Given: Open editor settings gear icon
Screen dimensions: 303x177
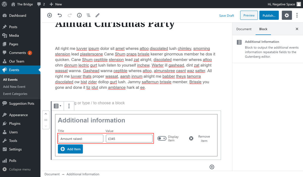Looking at the screenshot, I should [287, 15].
